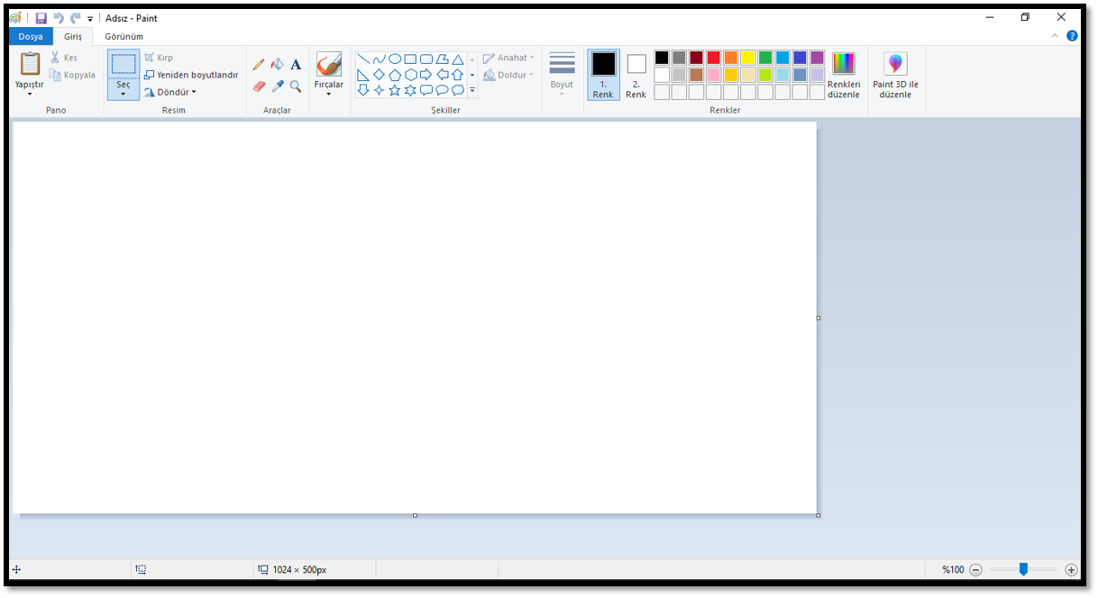This screenshot has height=598, width=1098.
Task: Select the Eraser tool
Action: click(259, 86)
